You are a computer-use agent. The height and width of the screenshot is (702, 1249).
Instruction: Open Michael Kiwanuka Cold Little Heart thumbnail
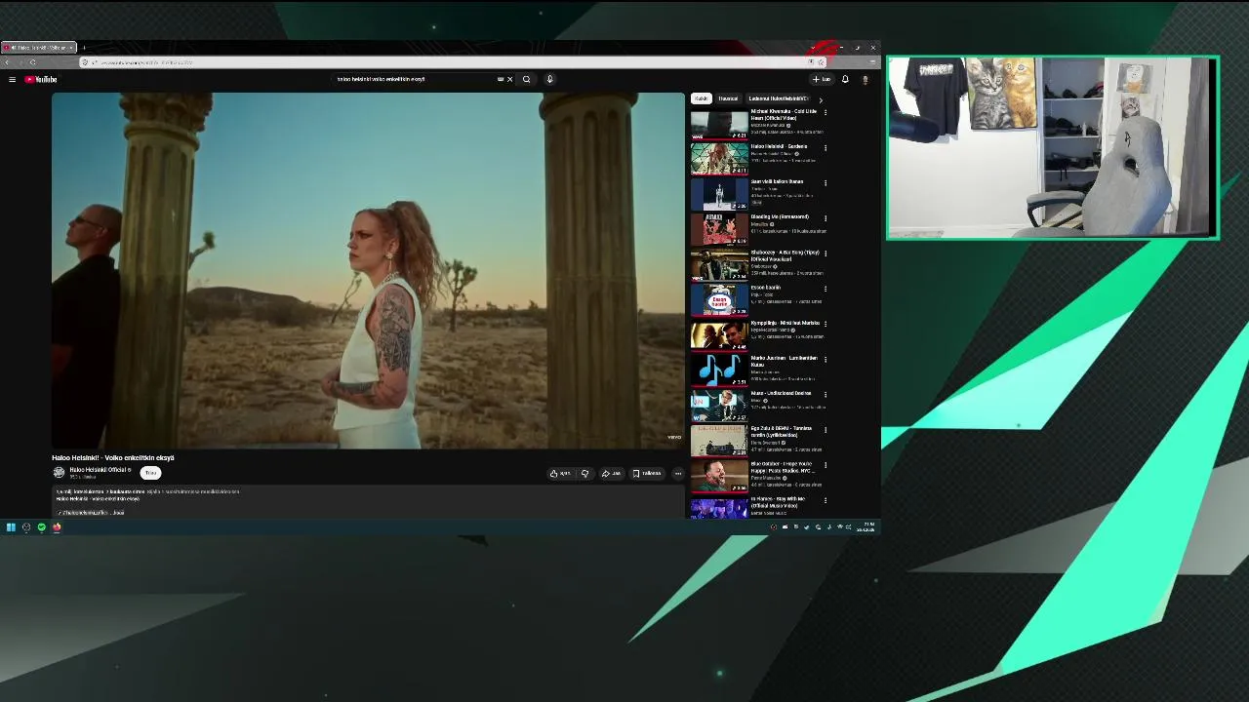(719, 124)
